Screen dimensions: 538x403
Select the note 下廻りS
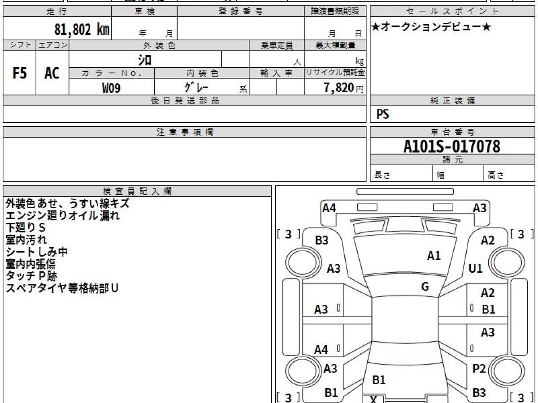[x=26, y=227]
